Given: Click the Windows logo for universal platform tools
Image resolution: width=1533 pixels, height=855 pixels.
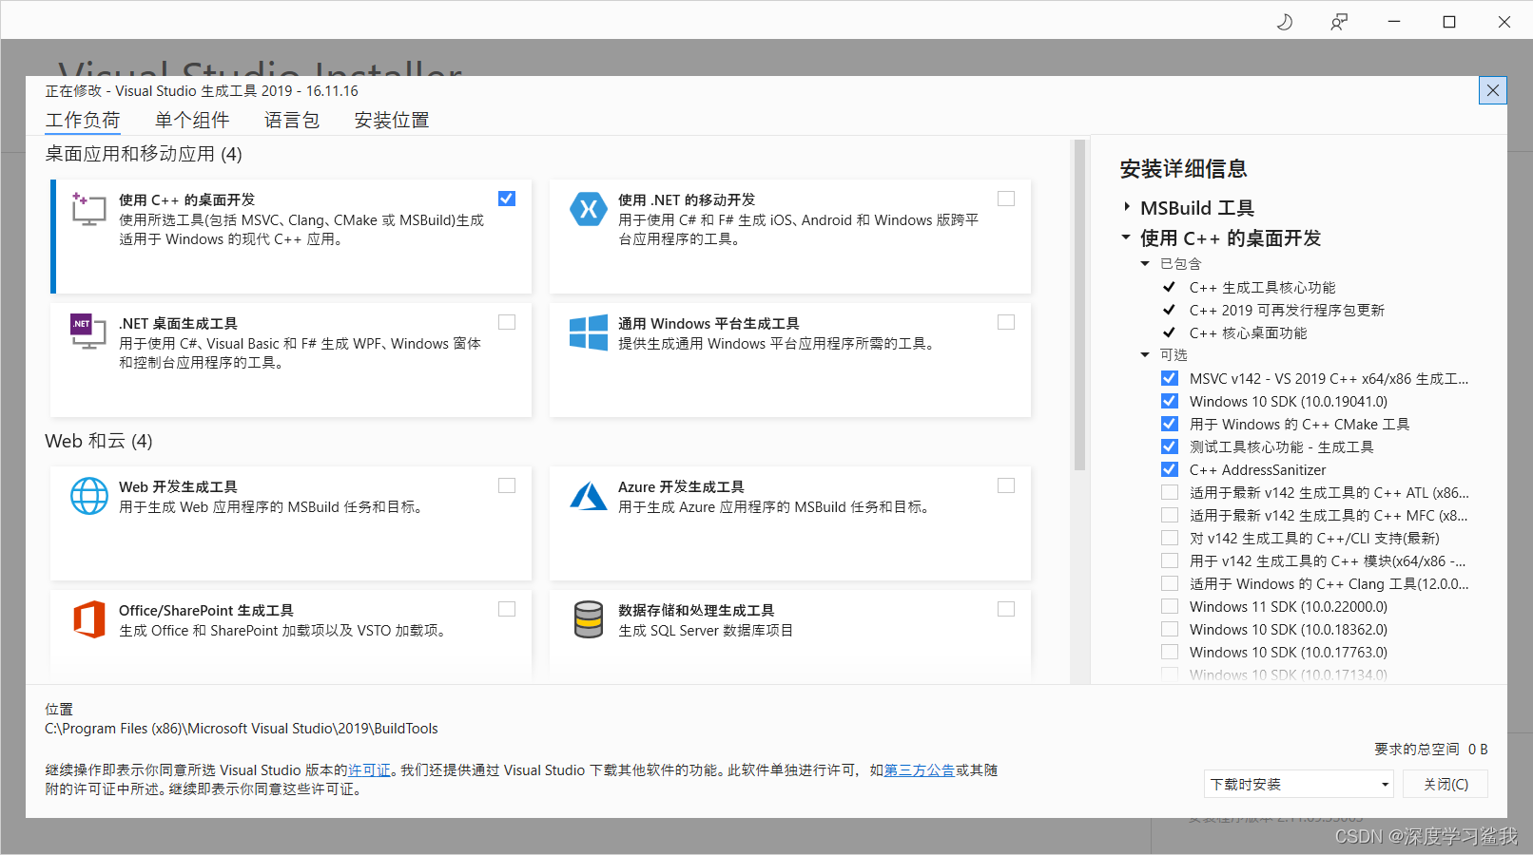Looking at the screenshot, I should point(589,332).
